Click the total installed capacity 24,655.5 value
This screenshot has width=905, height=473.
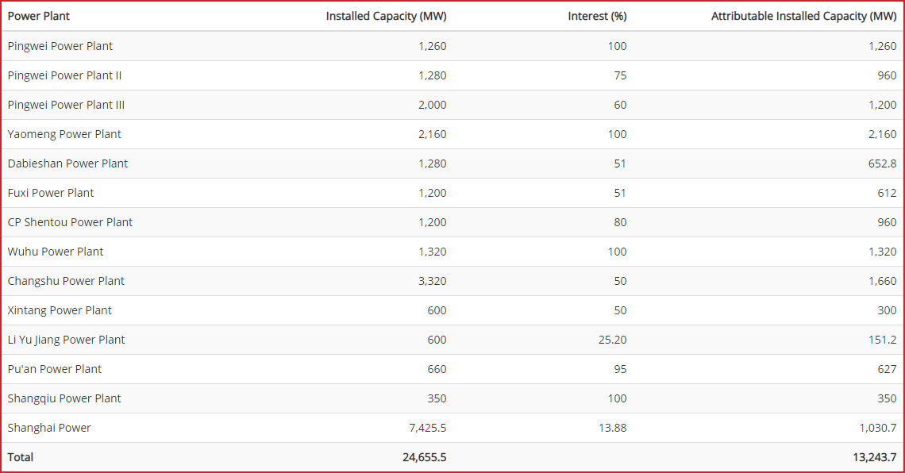pyautogui.click(x=424, y=457)
